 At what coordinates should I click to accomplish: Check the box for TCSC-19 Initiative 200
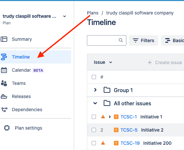point(94,143)
